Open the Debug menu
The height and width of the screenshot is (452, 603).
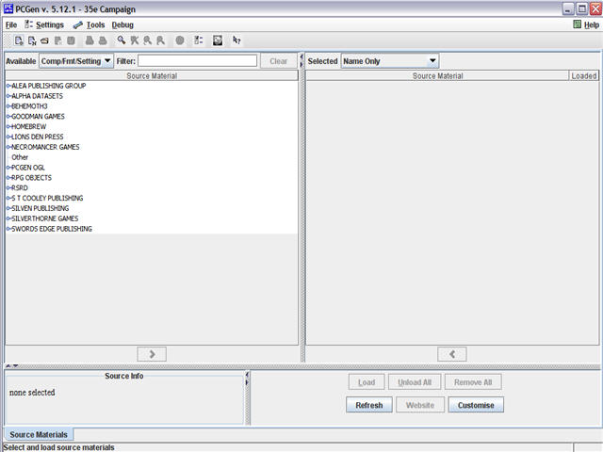(122, 25)
